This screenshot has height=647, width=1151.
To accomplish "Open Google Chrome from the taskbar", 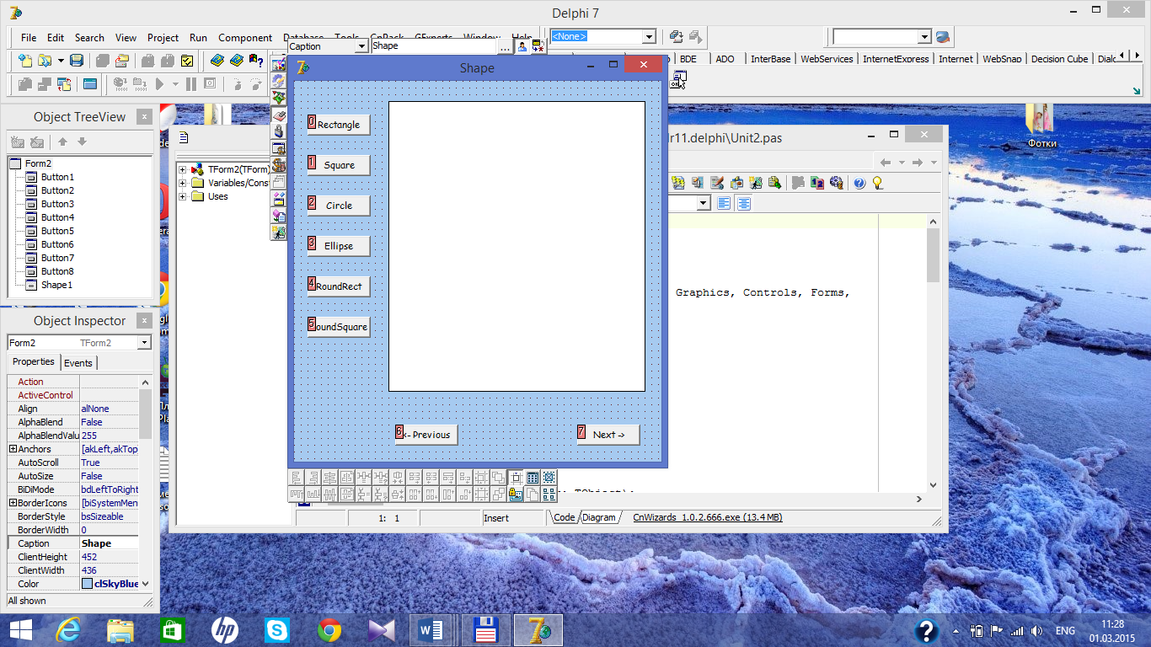I will click(x=329, y=630).
